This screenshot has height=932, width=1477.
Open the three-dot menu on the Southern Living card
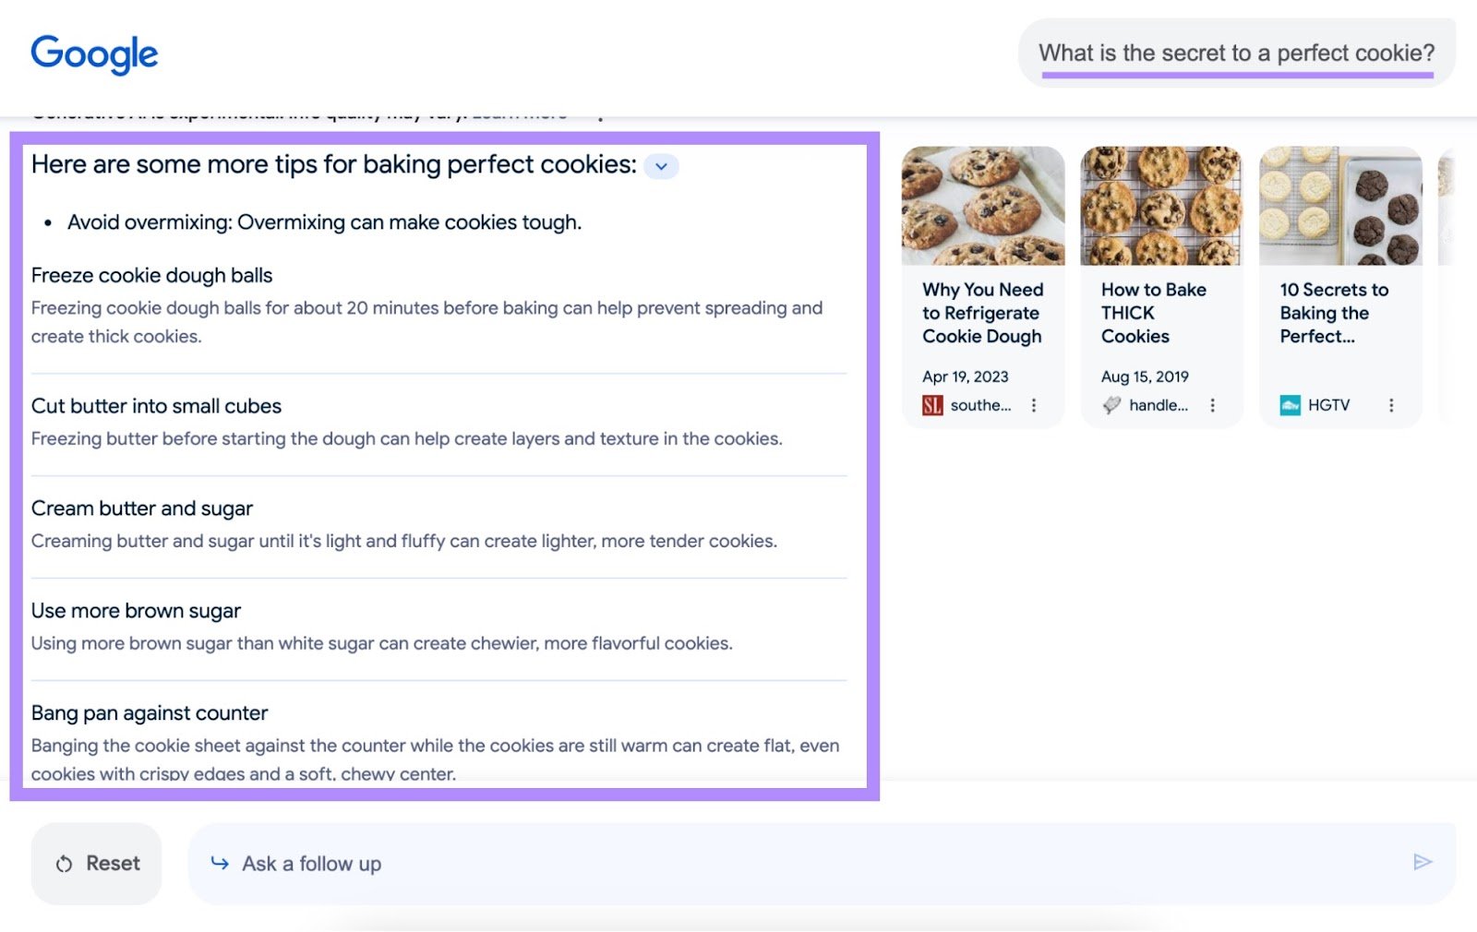click(1034, 404)
